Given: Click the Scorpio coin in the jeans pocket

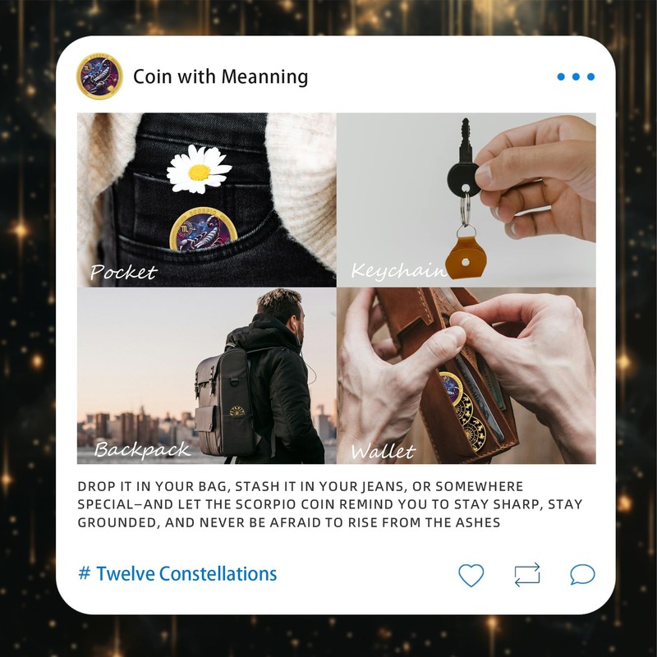Looking at the screenshot, I should [203, 230].
